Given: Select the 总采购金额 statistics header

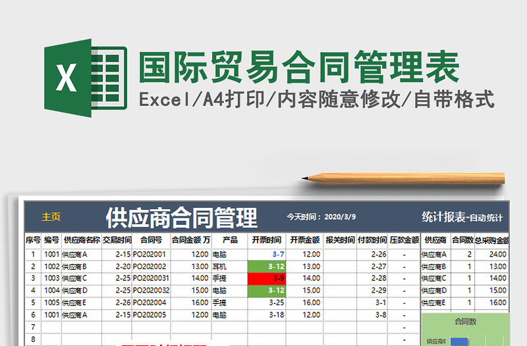Looking at the screenshot, I should (491, 240).
